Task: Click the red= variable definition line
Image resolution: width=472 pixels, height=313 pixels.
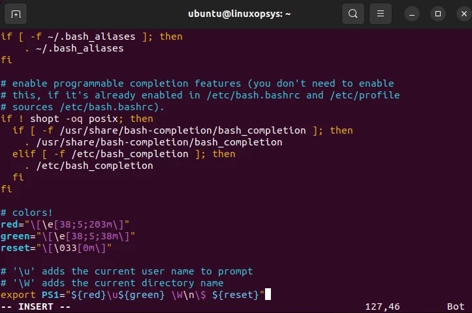Action: pyautogui.click(x=65, y=224)
